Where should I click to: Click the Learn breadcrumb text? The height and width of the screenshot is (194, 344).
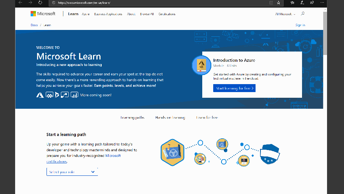click(x=47, y=25)
